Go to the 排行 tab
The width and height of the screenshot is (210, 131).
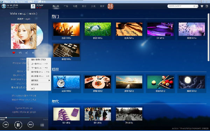point(84,6)
